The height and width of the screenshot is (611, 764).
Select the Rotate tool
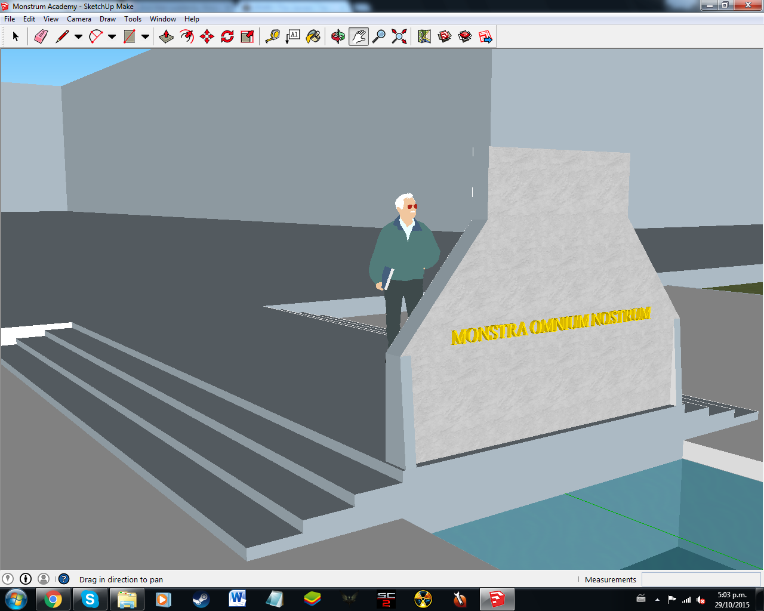[x=227, y=37]
